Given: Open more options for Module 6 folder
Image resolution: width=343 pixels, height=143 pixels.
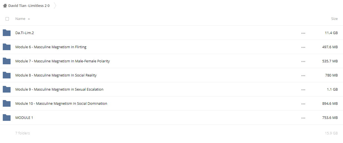Looking at the screenshot, I should [x=303, y=47].
